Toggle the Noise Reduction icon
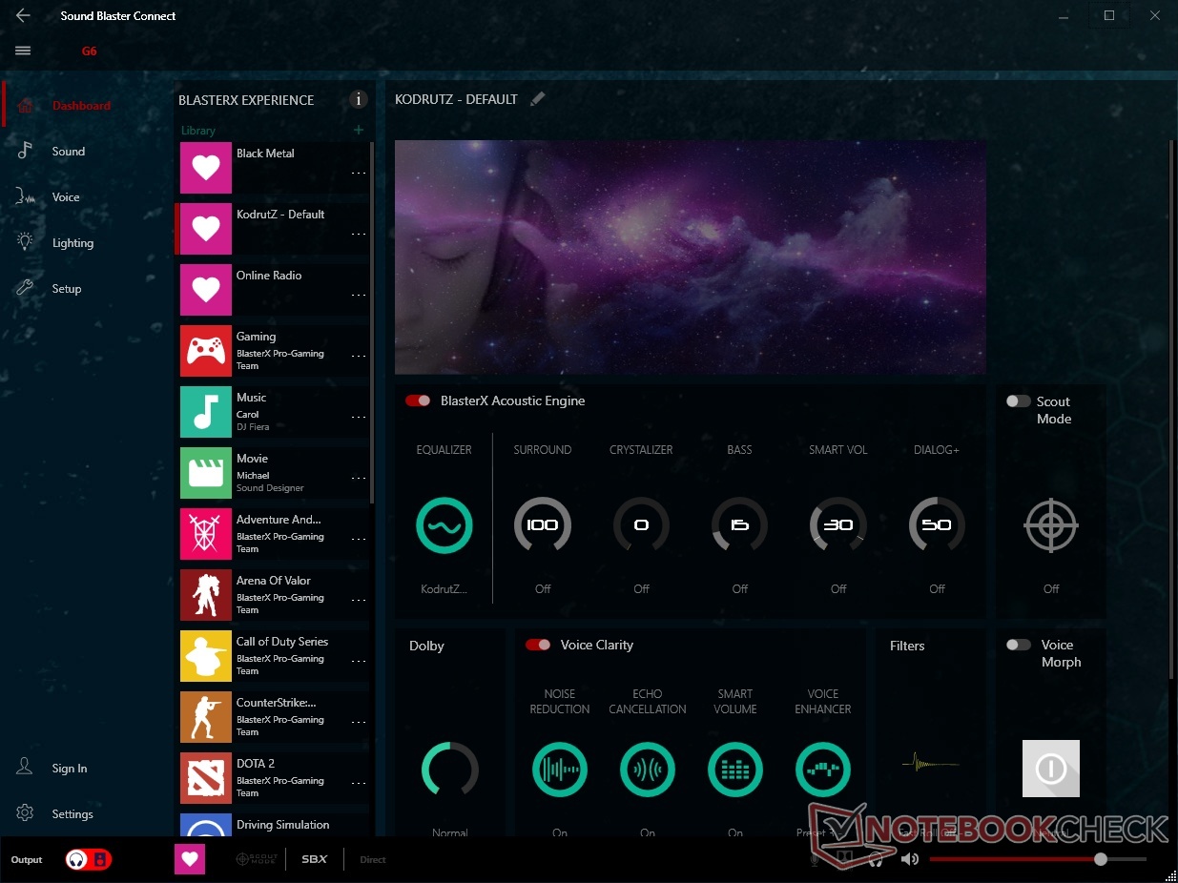 (x=560, y=770)
